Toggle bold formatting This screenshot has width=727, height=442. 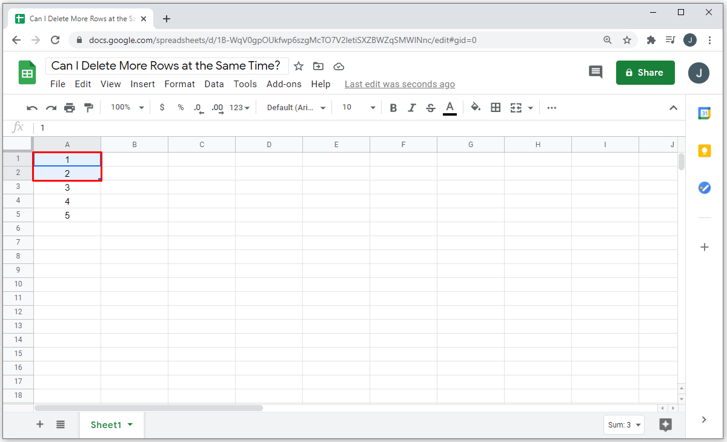tap(393, 108)
